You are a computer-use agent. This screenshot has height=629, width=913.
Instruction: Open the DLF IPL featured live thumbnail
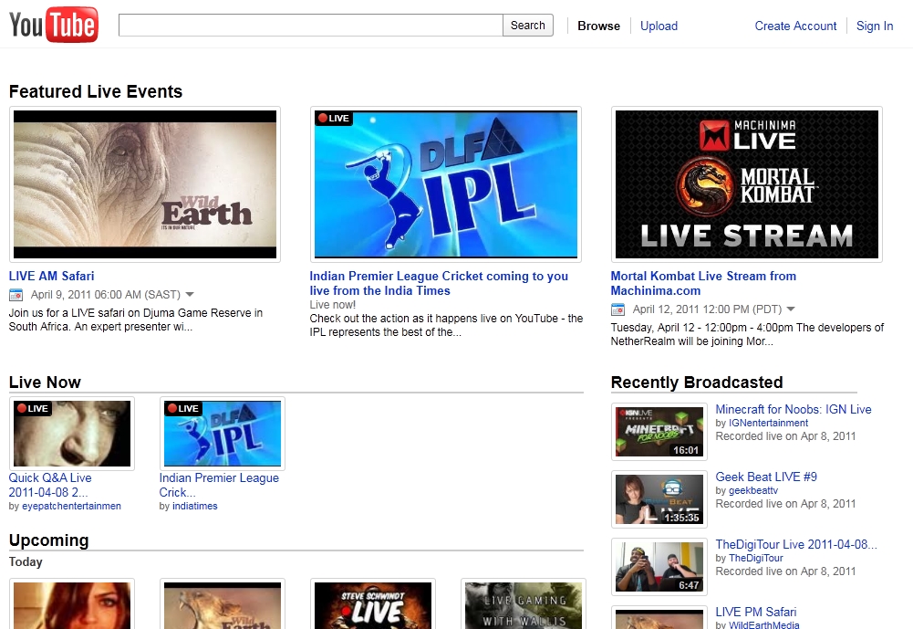446,184
